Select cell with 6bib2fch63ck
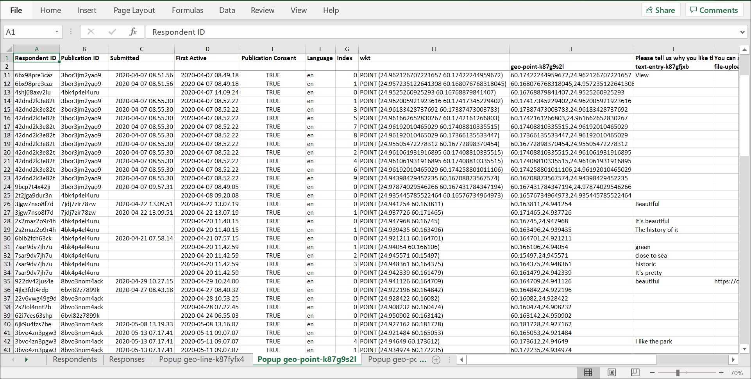The width and height of the screenshot is (751, 379). [x=36, y=238]
